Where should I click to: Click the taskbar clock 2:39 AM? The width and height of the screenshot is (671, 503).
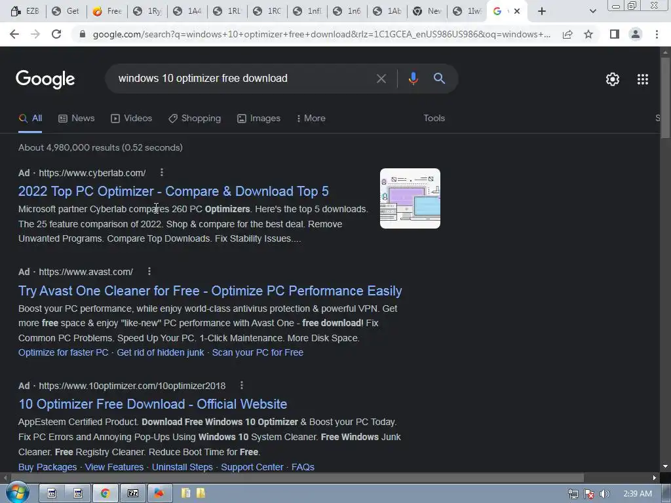pyautogui.click(x=638, y=494)
